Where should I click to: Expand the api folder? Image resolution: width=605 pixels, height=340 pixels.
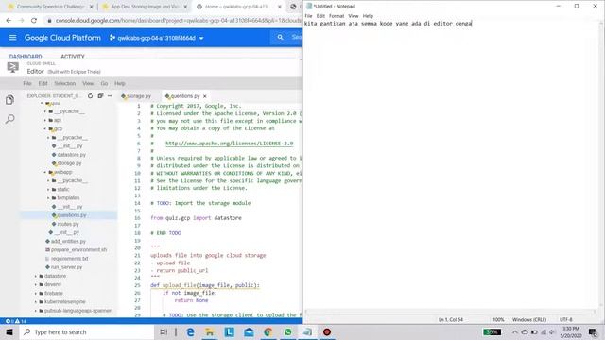coord(45,120)
